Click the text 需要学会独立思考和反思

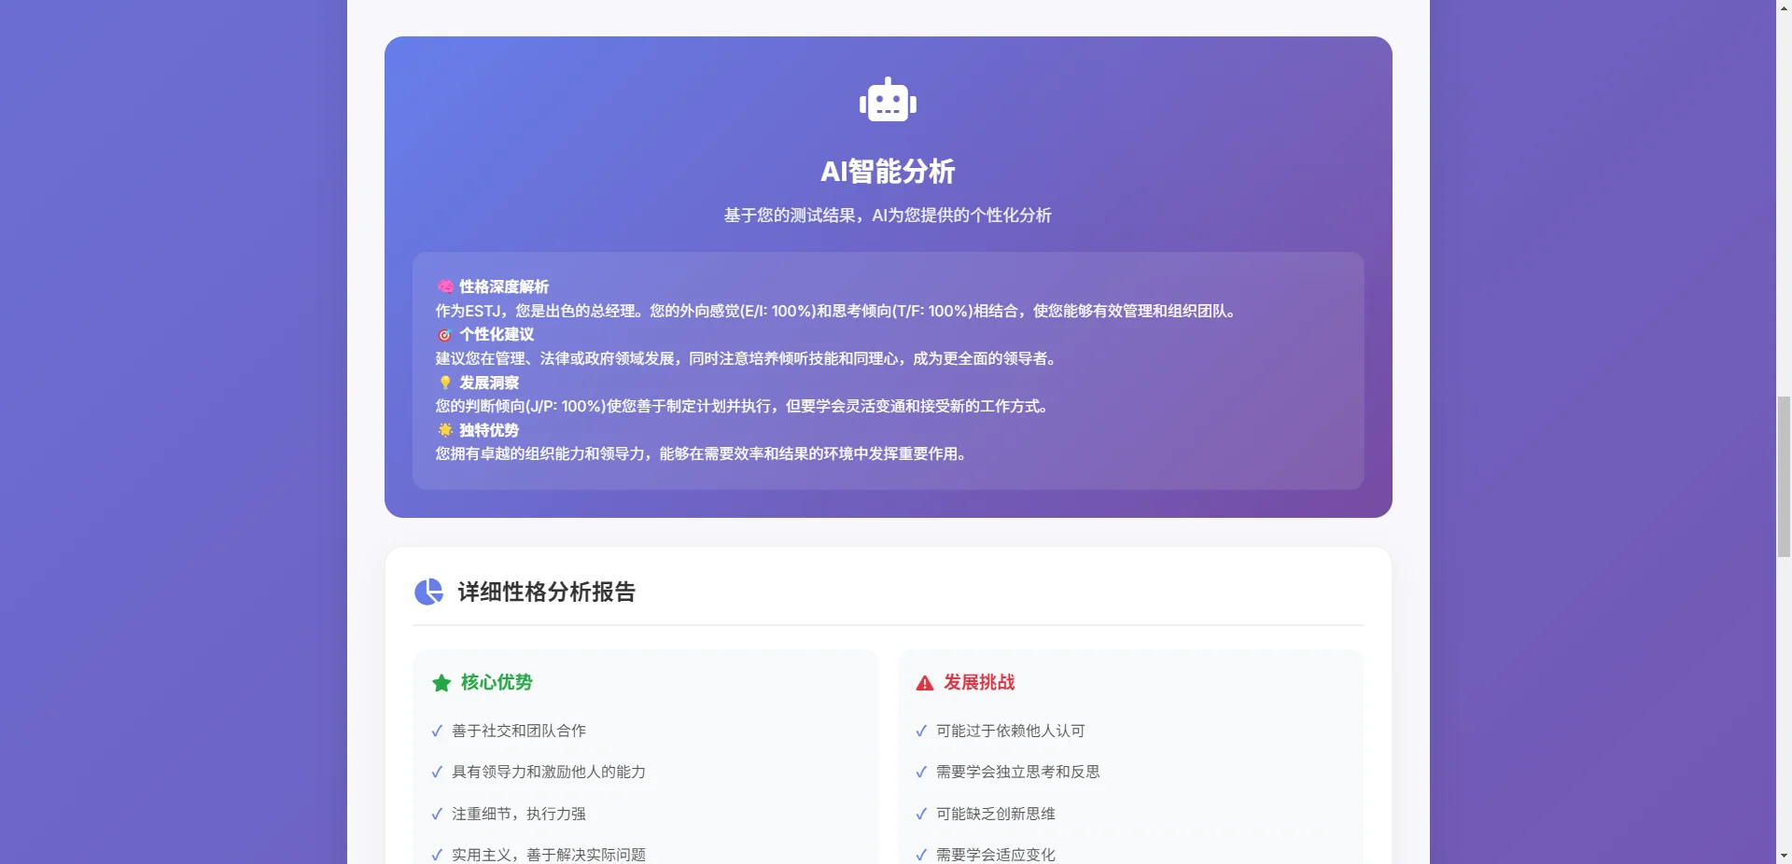pyautogui.click(x=1018, y=772)
